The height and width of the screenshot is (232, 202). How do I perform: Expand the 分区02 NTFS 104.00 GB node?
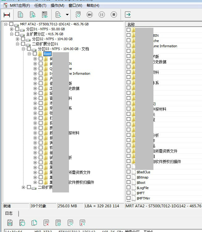tap(18, 39)
